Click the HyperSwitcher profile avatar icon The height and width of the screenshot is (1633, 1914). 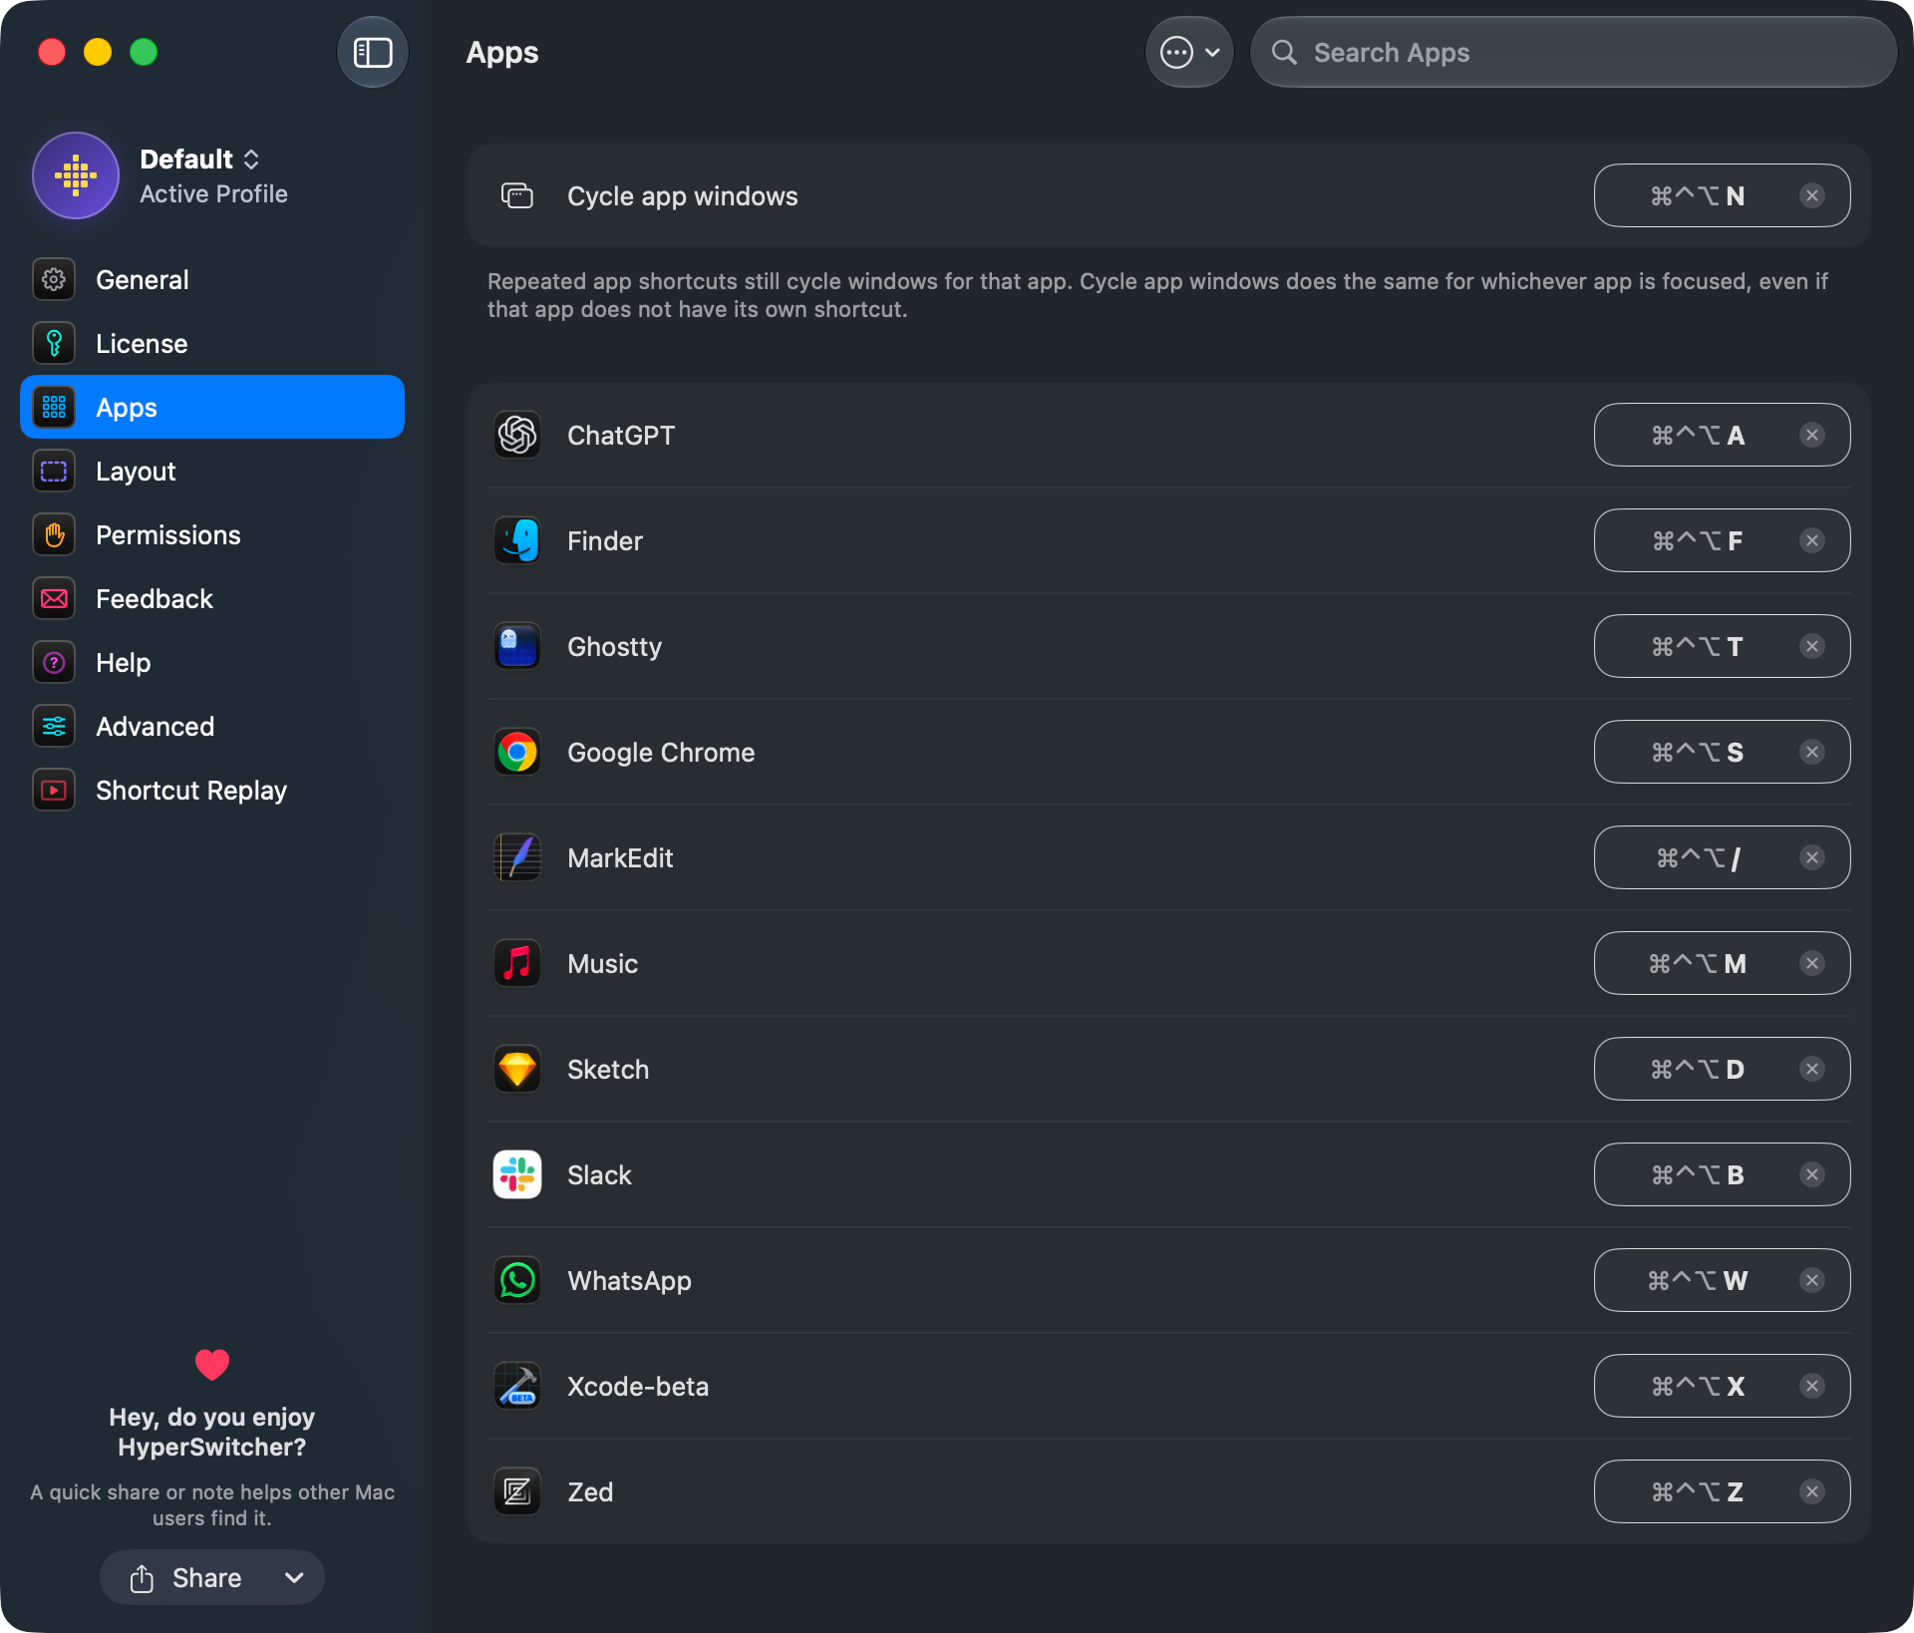[76, 175]
